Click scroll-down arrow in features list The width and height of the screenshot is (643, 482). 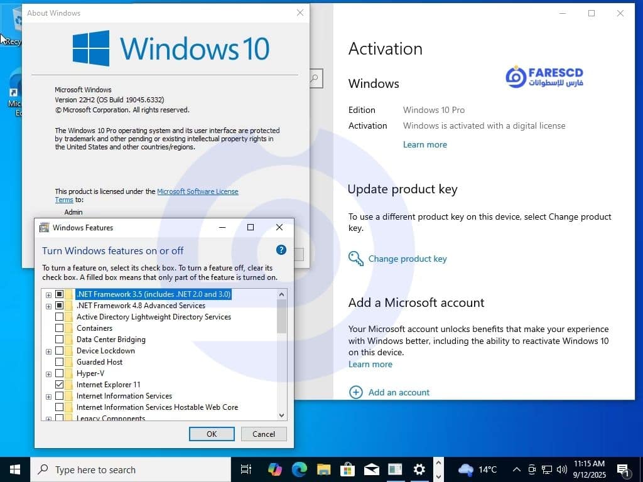coord(282,415)
